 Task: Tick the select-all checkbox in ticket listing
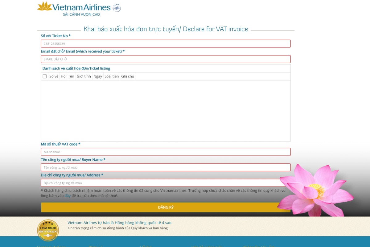45,76
